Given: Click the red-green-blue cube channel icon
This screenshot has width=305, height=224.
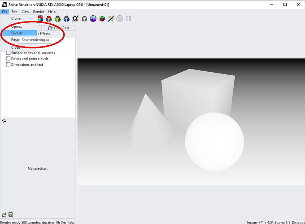Looking at the screenshot, I should click(102, 19).
